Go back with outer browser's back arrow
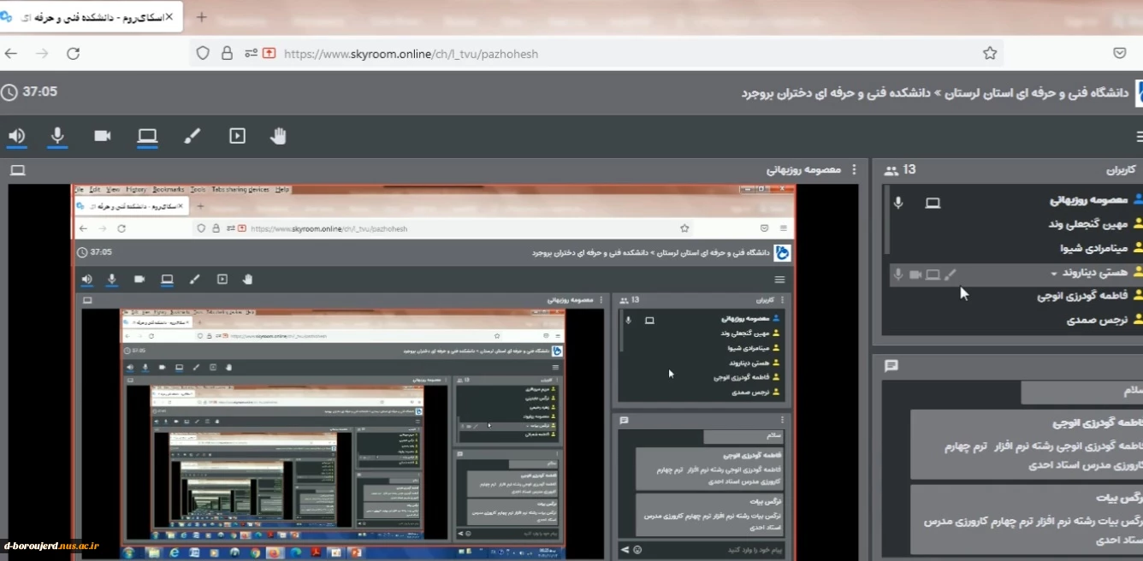1143x561 pixels. 11,53
